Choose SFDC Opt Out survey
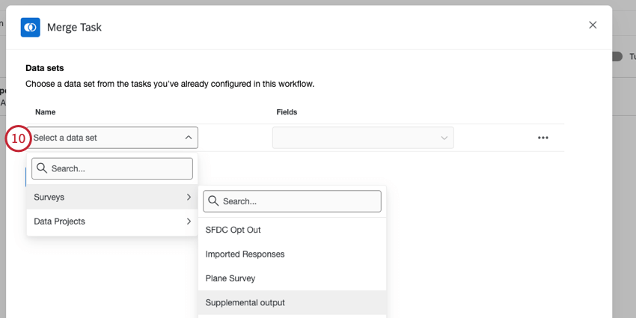 (233, 230)
